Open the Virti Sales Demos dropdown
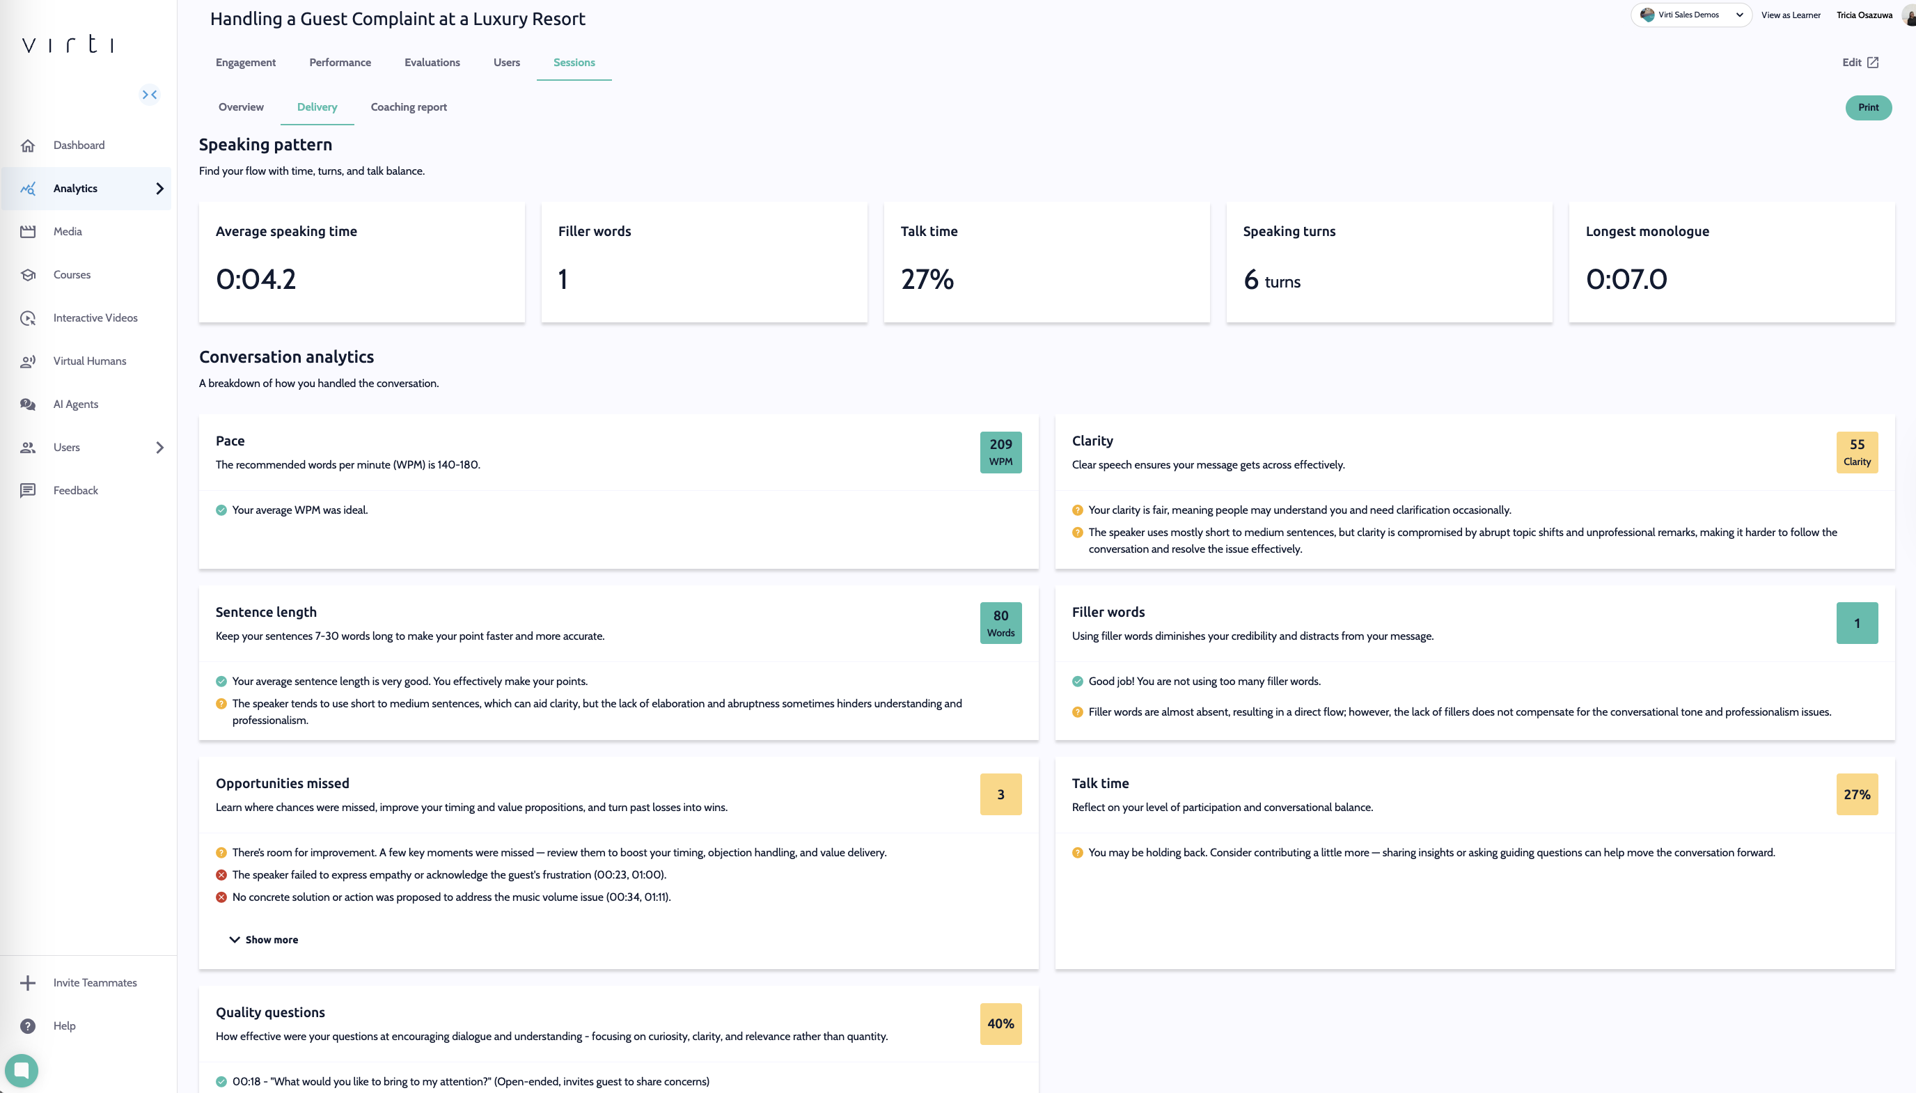 point(1690,15)
